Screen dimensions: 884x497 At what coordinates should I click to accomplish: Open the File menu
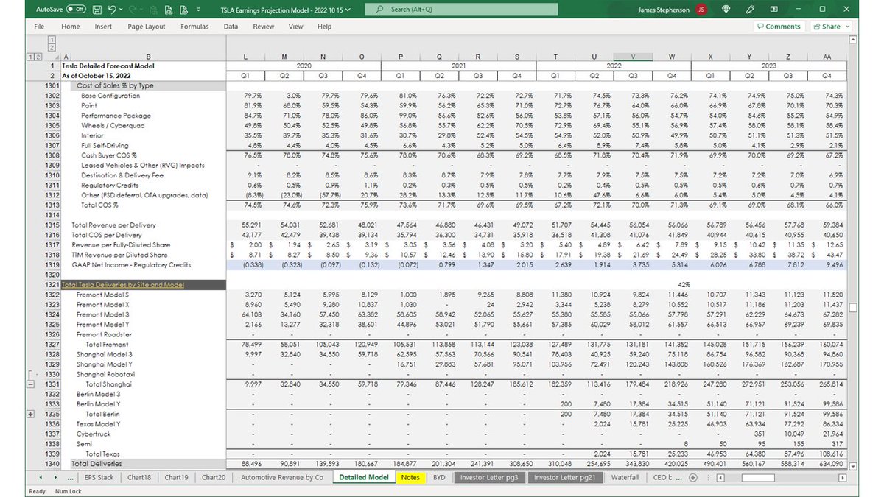pos(39,27)
